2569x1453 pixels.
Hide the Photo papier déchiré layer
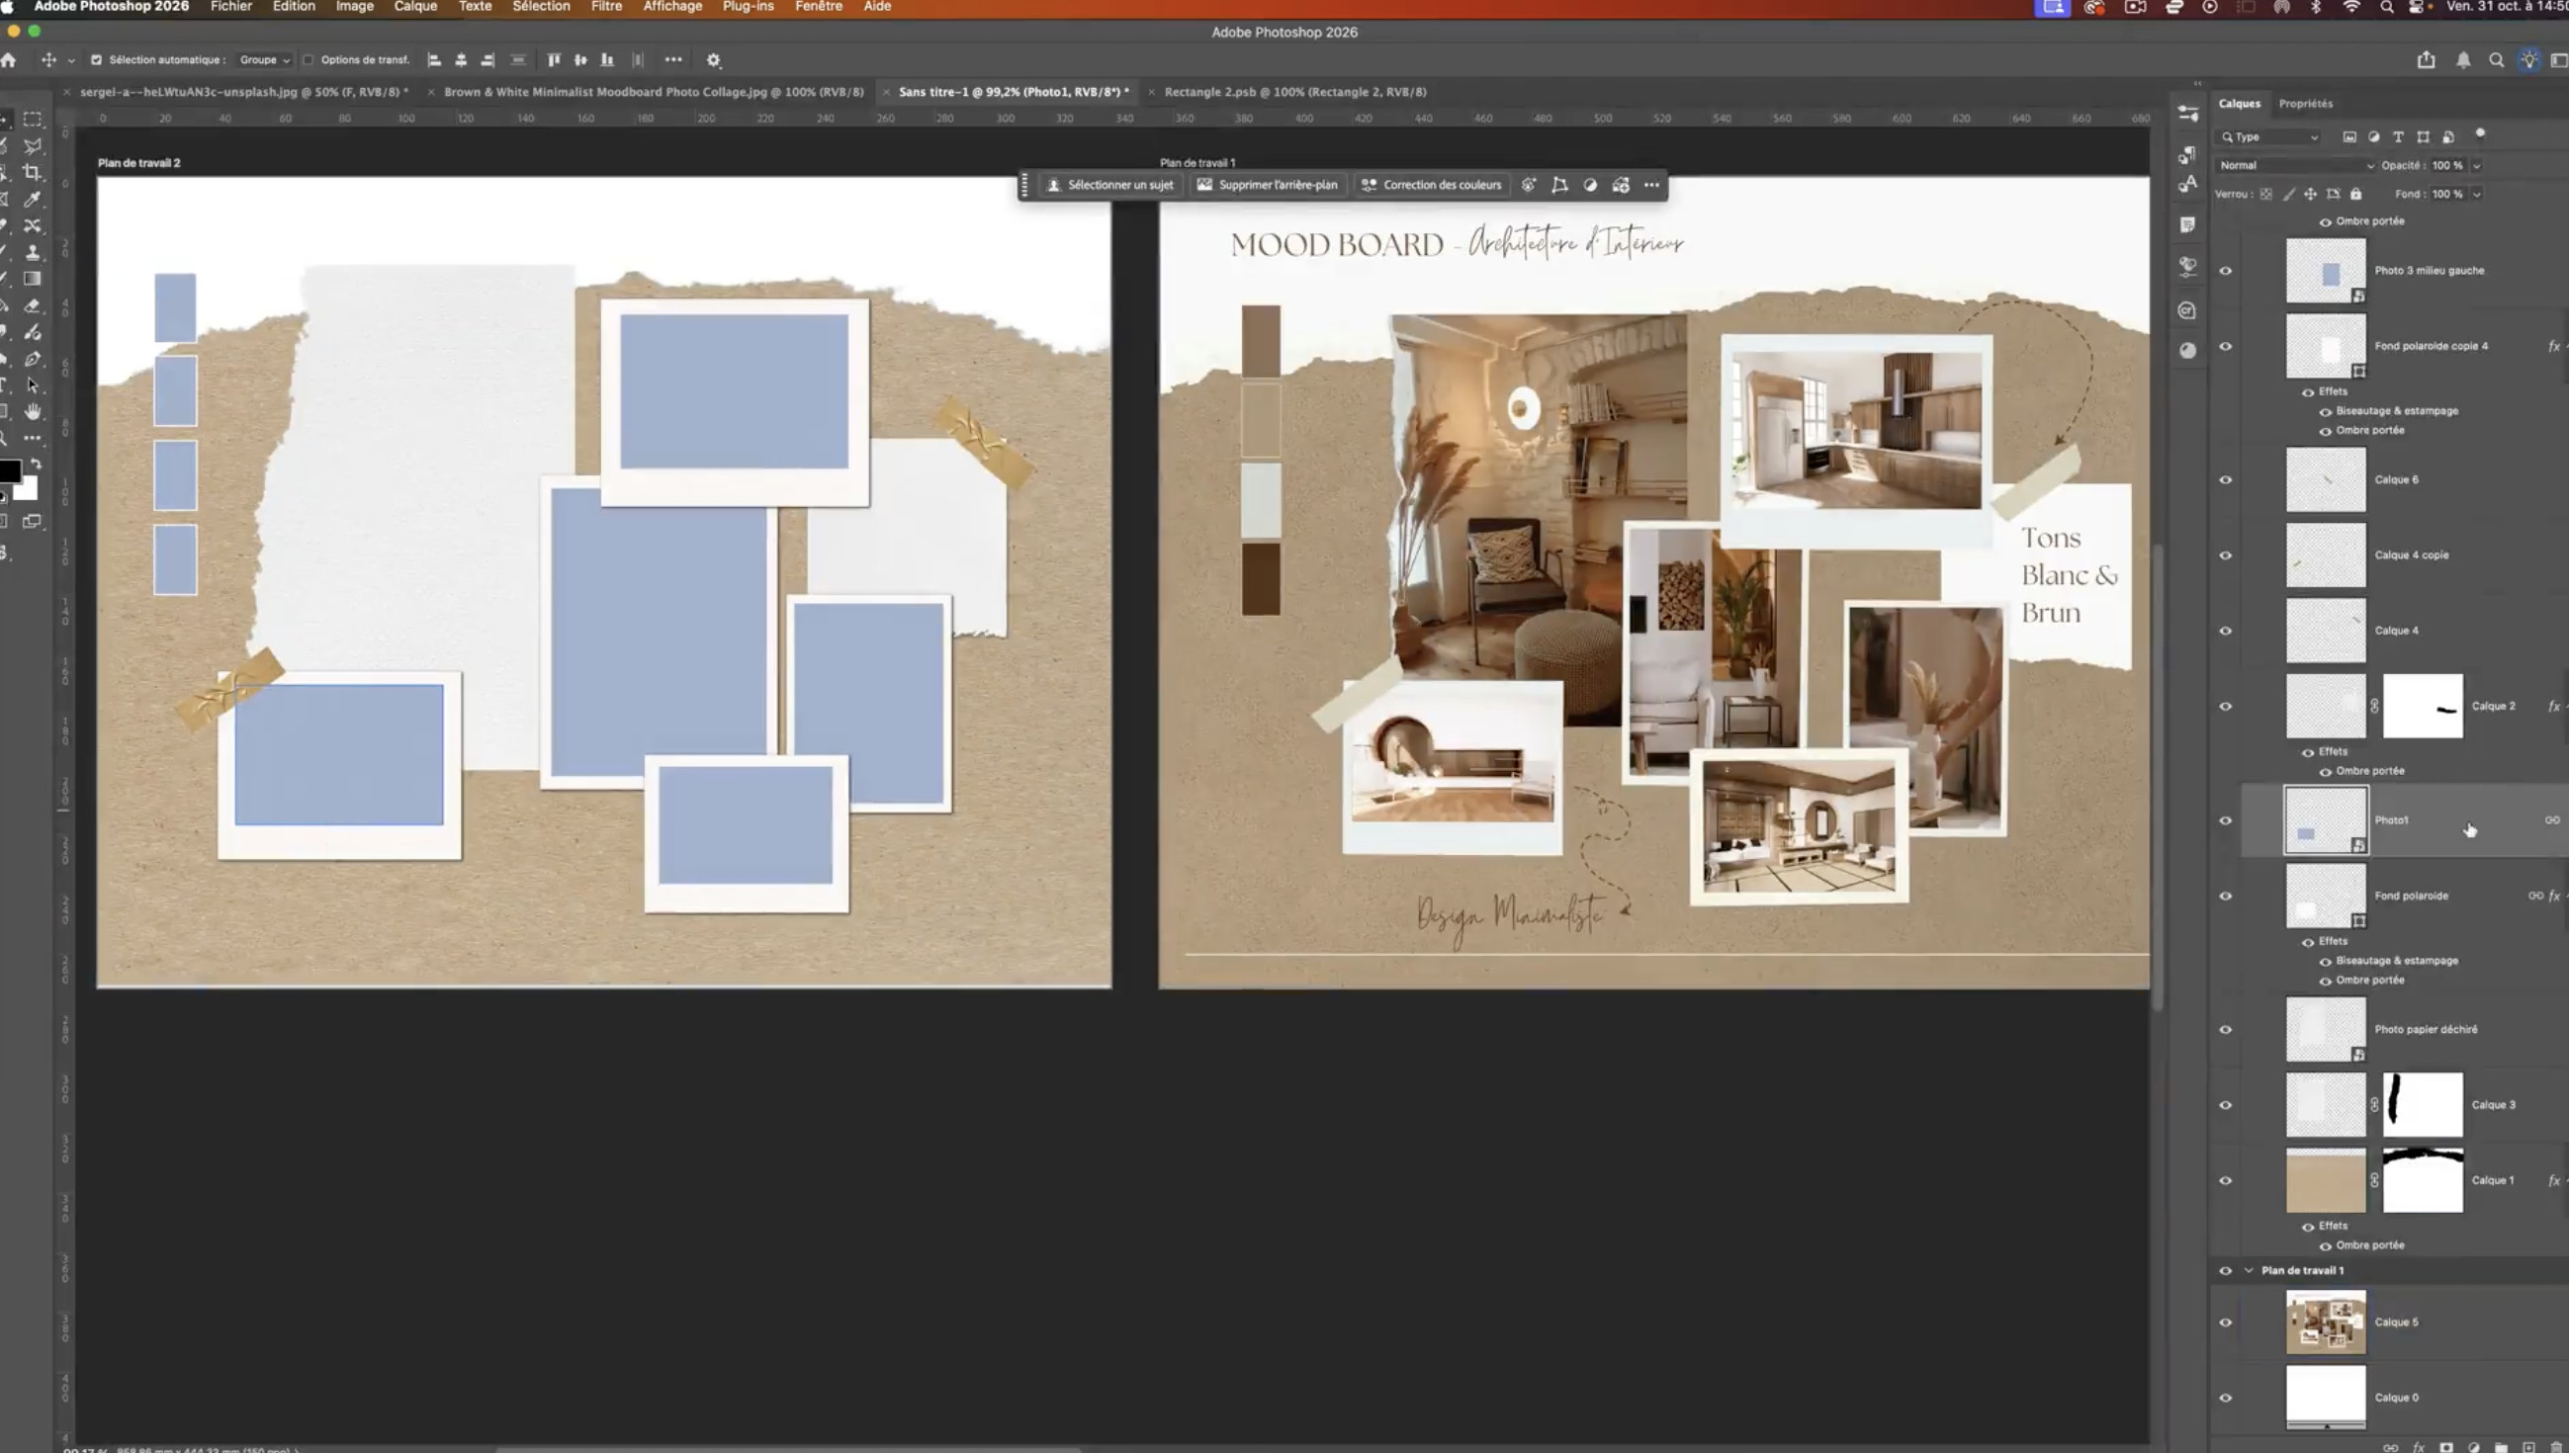point(2225,1029)
